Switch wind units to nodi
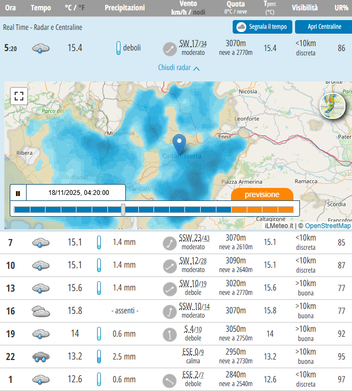352x391 pixels. pyautogui.click(x=200, y=12)
